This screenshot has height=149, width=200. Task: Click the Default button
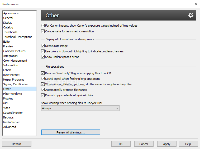[17, 144]
